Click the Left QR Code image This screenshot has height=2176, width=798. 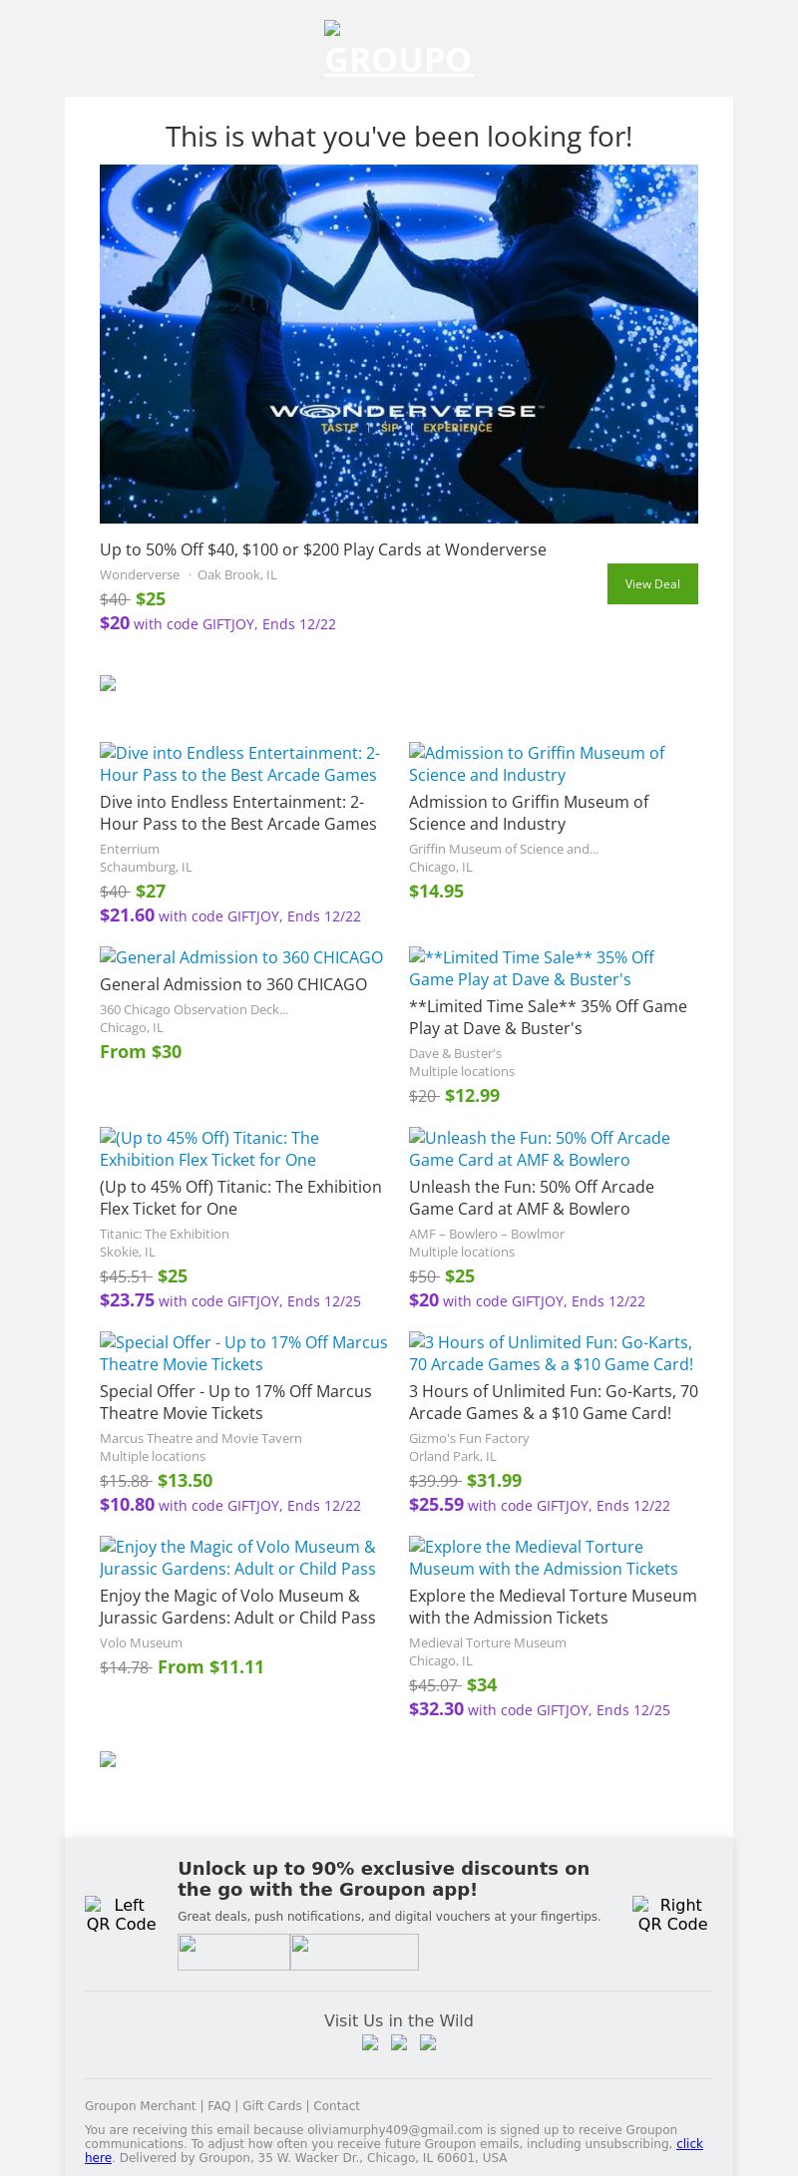[121, 1914]
